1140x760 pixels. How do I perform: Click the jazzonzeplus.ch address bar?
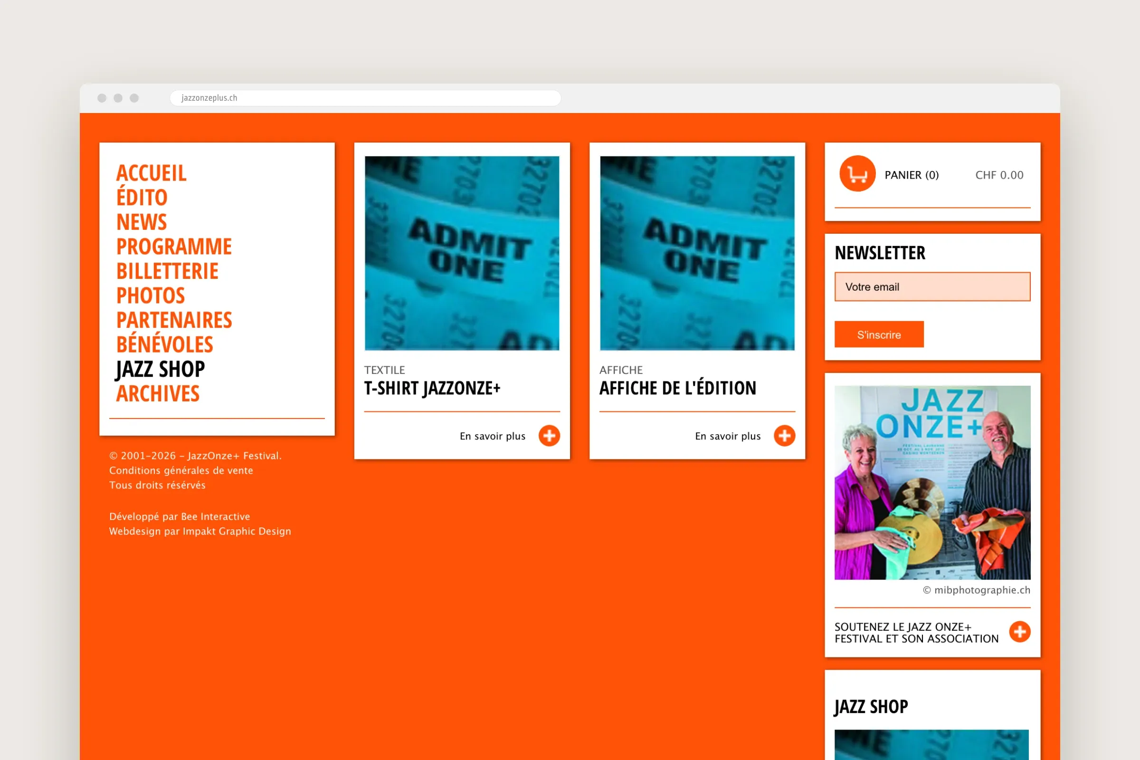tap(365, 98)
